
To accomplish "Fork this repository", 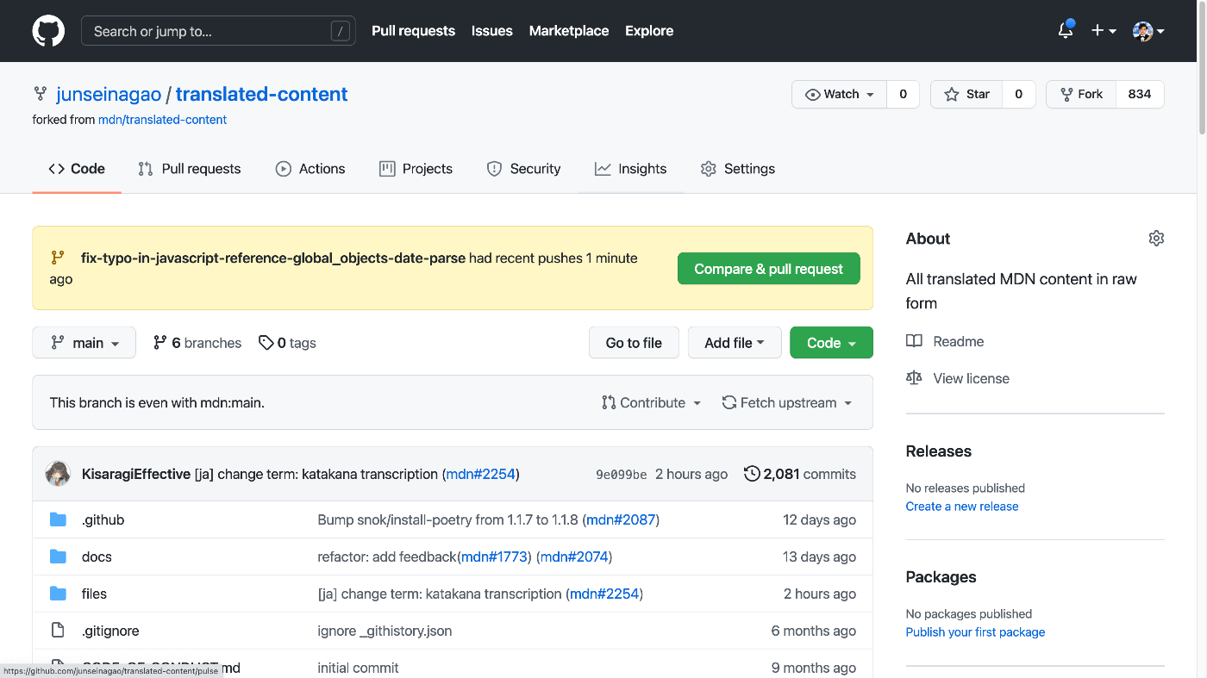I will (x=1081, y=95).
